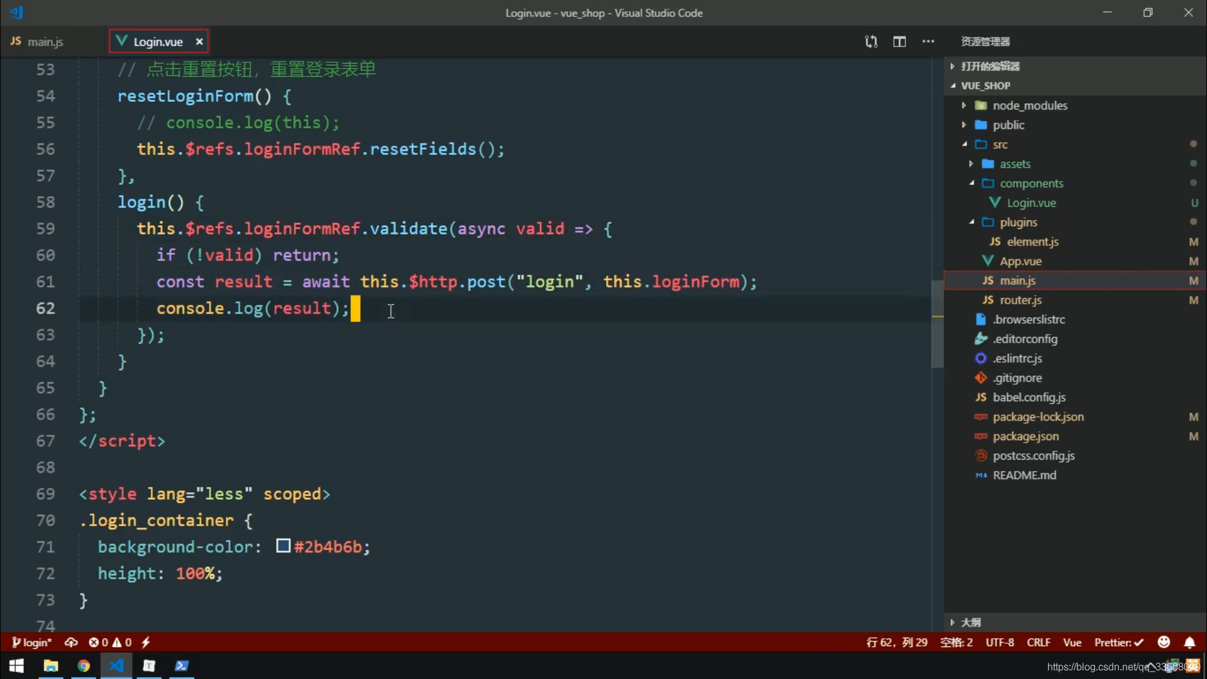The height and width of the screenshot is (679, 1207).
Task: Open the feedback smiley icon
Action: [x=1164, y=642]
